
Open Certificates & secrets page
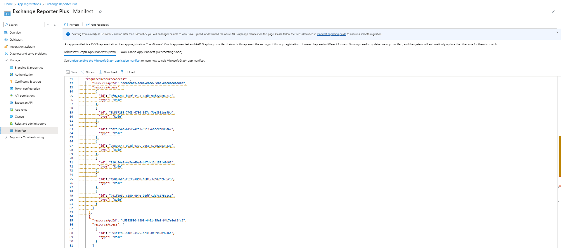pyautogui.click(x=28, y=82)
